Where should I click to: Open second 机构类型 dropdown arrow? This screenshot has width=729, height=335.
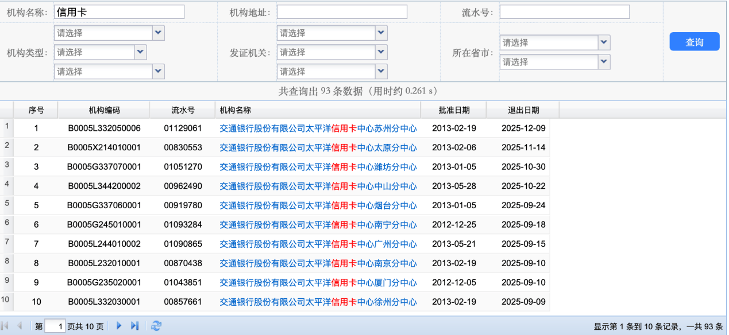140,52
